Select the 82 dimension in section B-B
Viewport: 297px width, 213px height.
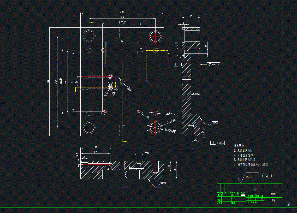(x=96, y=152)
